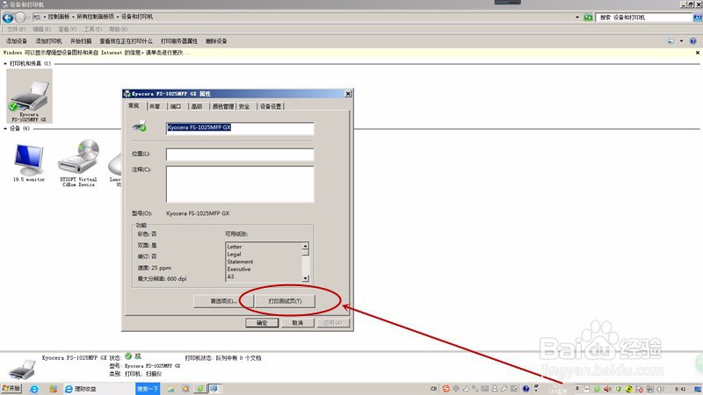This screenshot has height=395, width=703.
Task: Launch Internet Explorer from the taskbar quick launch
Action: pos(34,389)
